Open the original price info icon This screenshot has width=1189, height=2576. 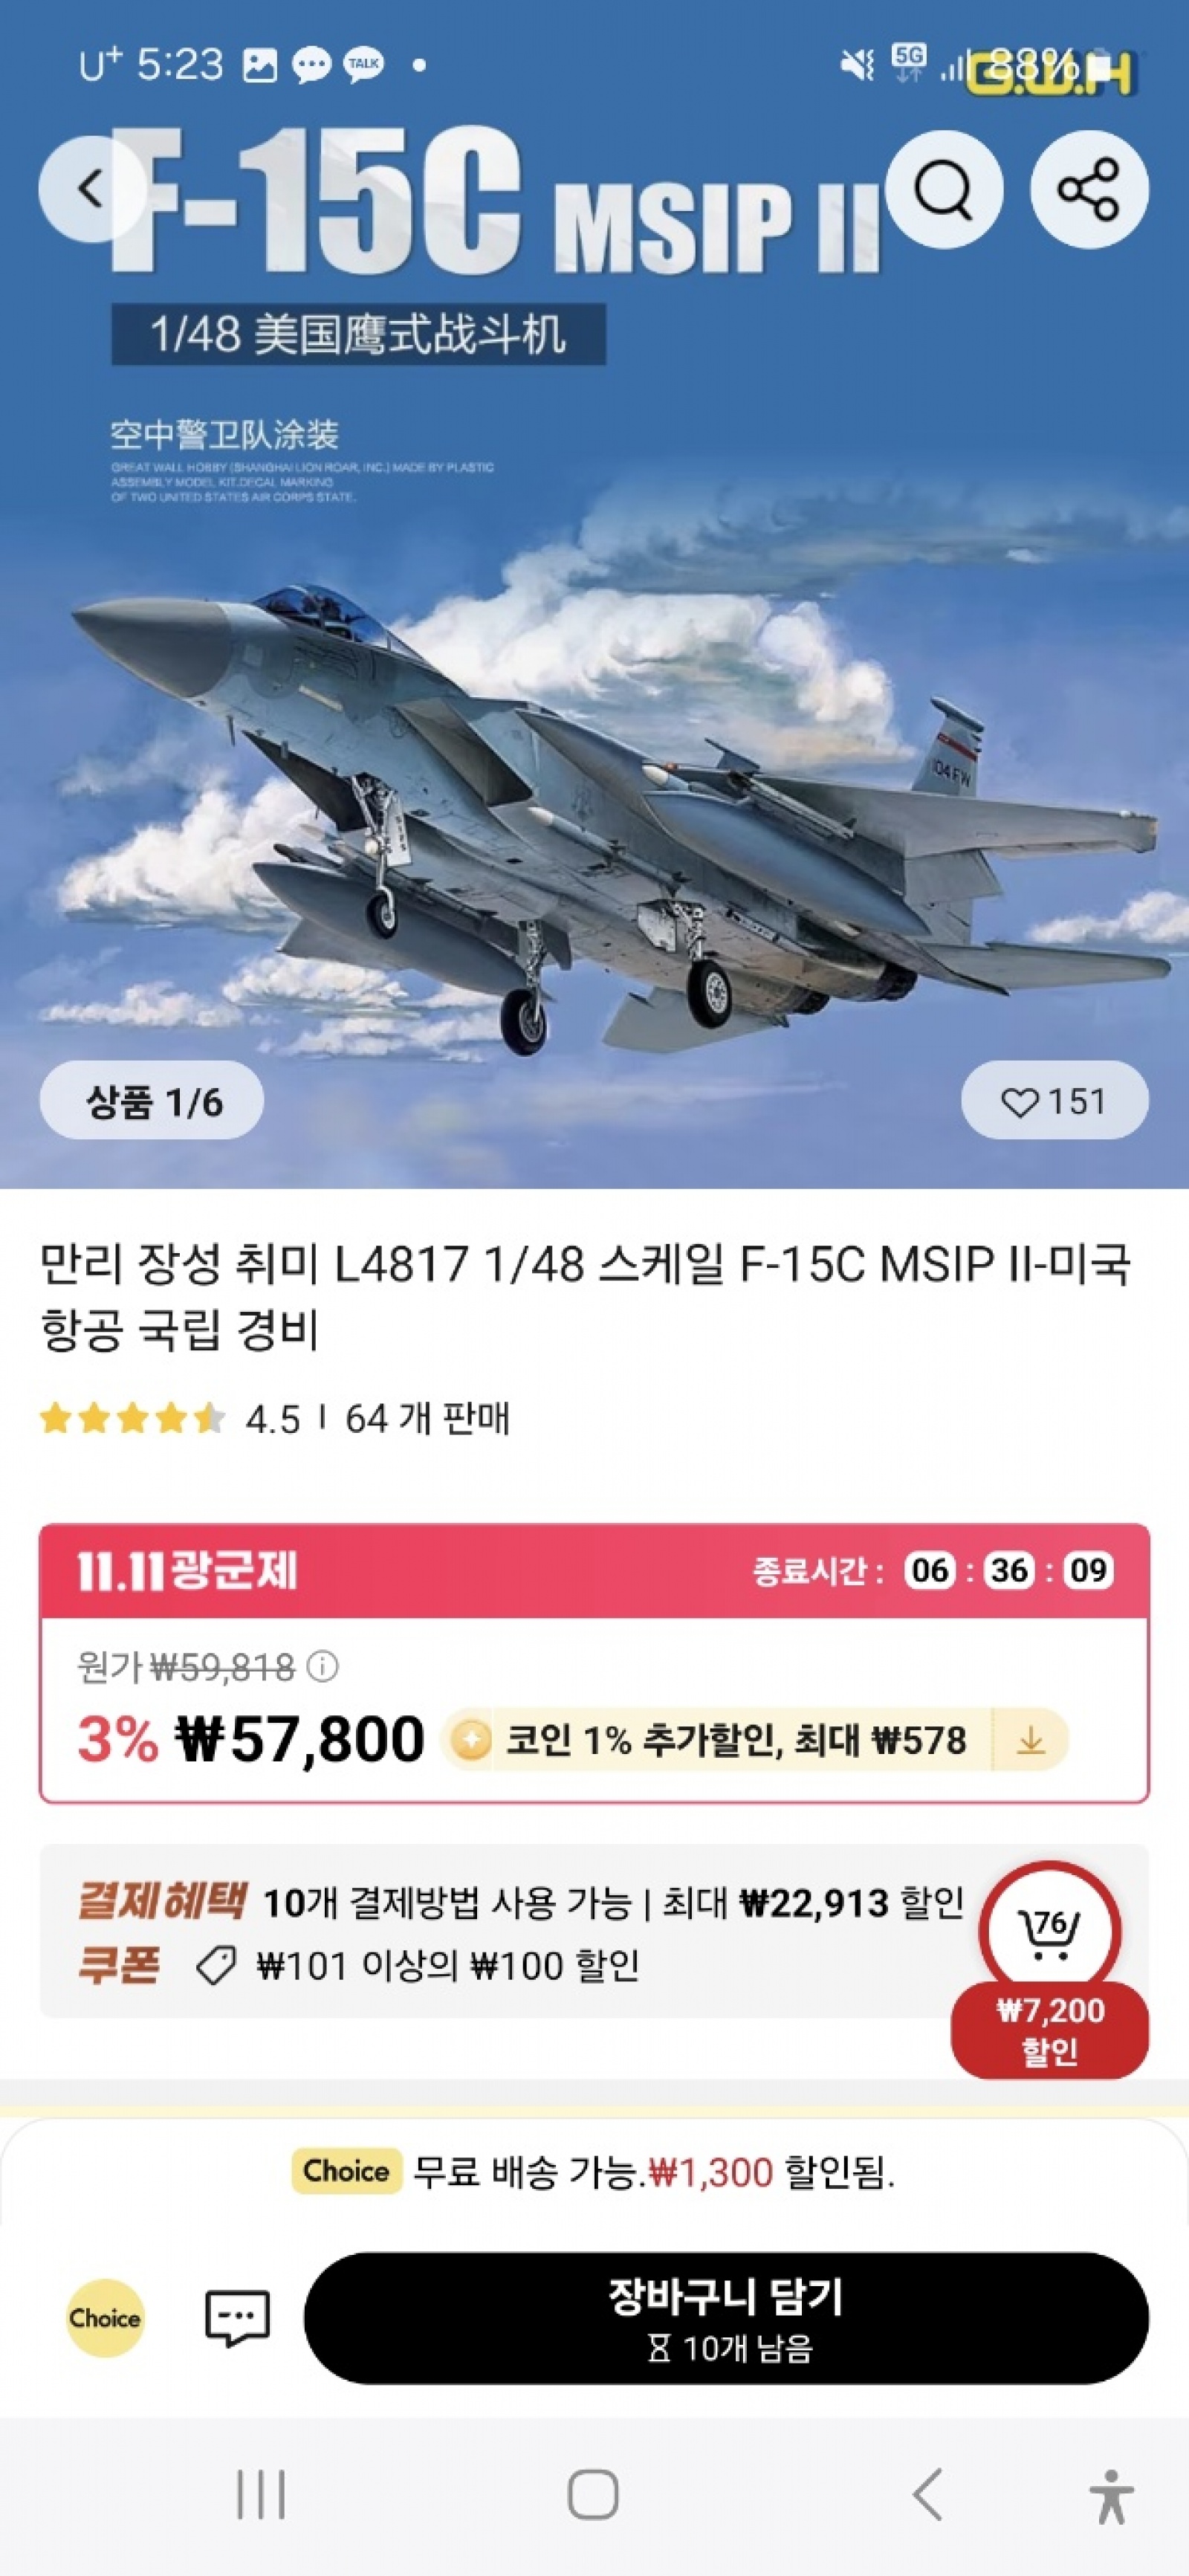click(x=322, y=1666)
